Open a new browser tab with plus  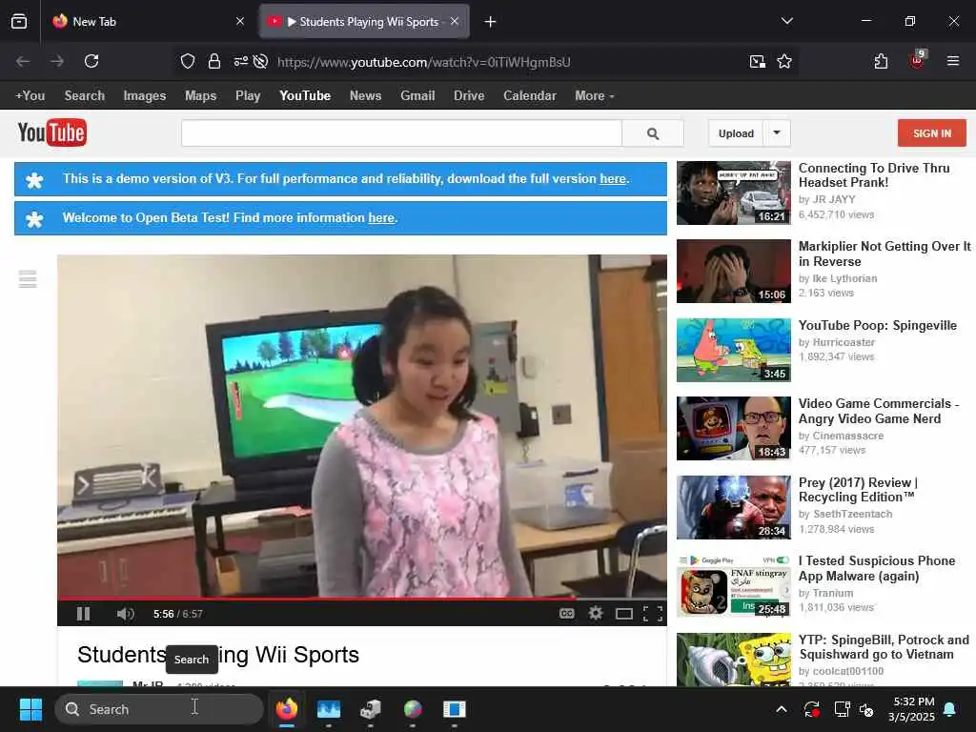[x=491, y=22]
